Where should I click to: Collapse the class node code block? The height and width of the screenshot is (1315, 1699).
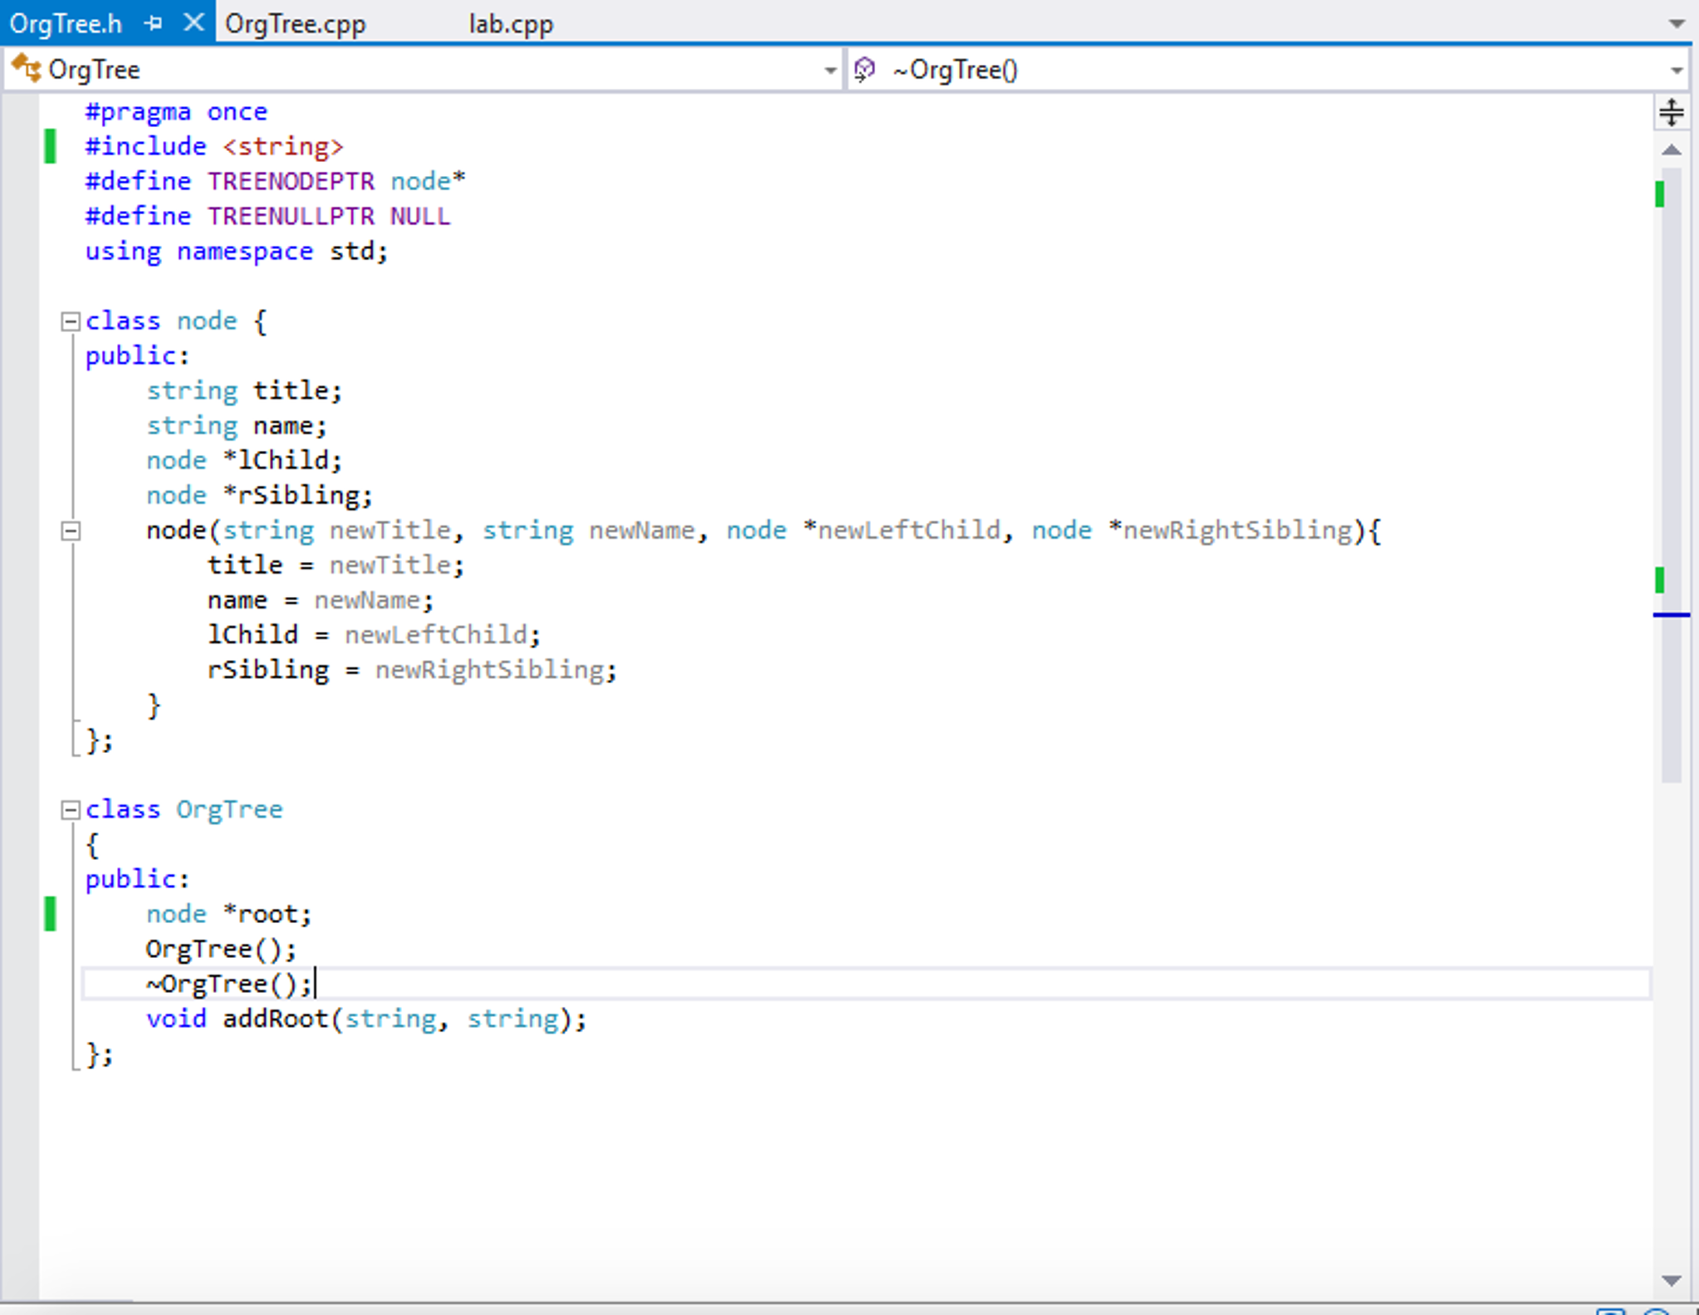71,321
